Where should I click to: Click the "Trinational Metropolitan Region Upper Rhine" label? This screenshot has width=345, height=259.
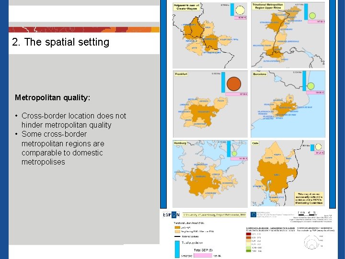268,6
